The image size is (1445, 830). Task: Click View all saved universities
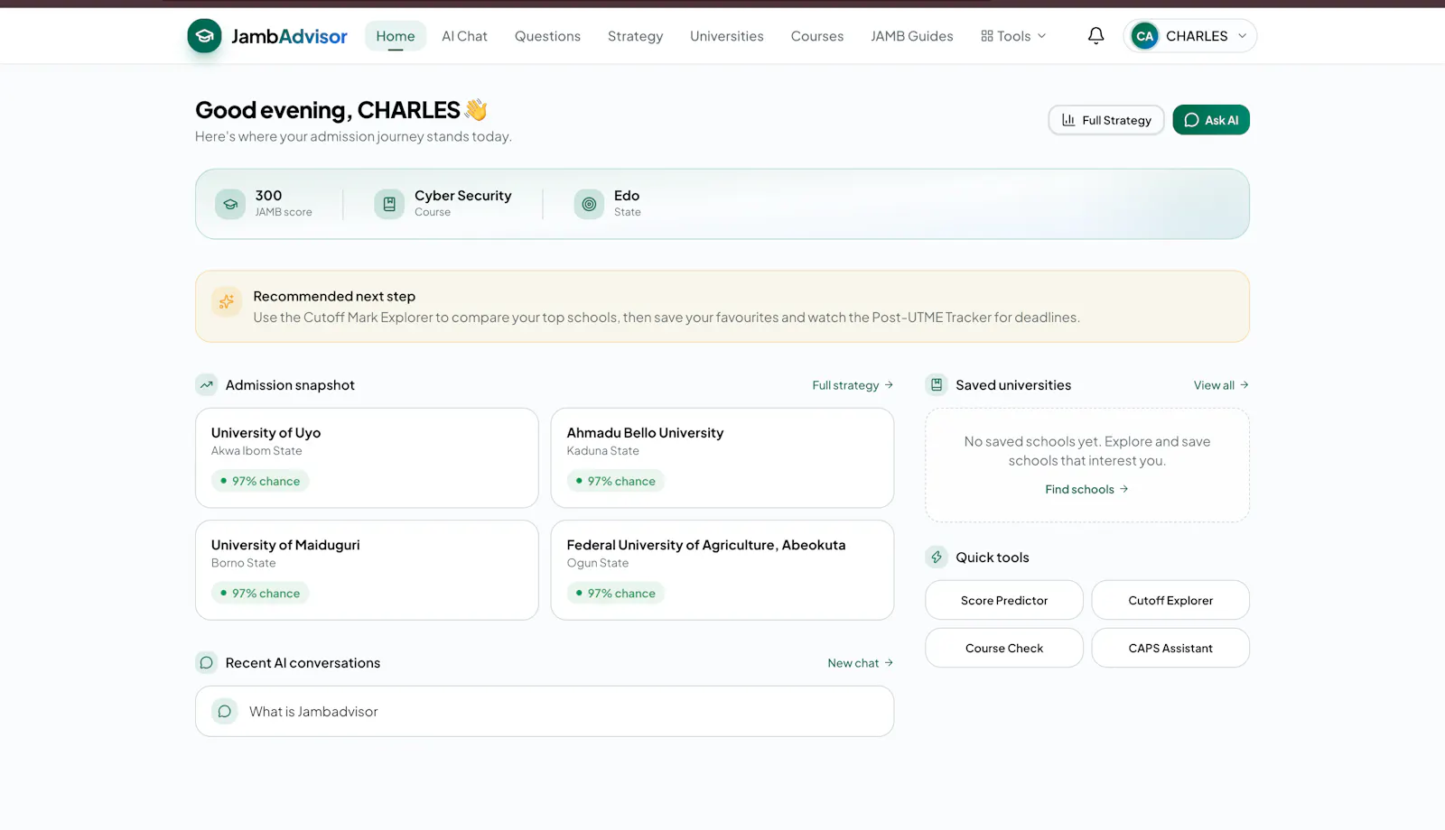pos(1221,385)
